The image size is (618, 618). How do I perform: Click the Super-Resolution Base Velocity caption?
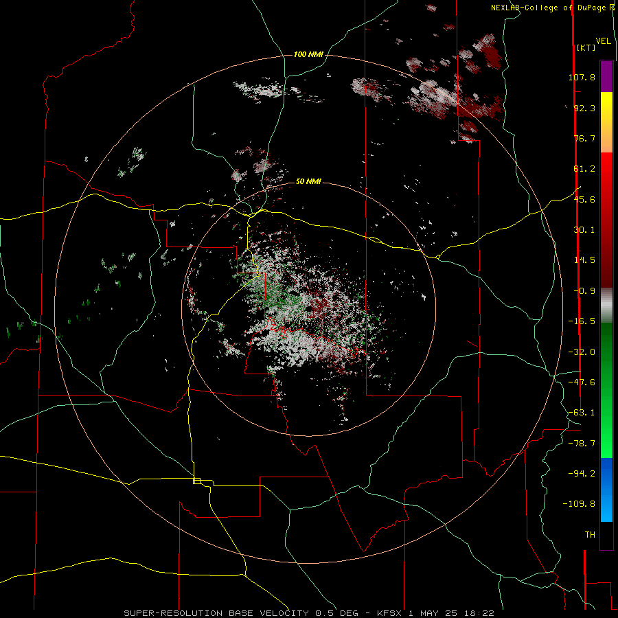pyautogui.click(x=309, y=613)
